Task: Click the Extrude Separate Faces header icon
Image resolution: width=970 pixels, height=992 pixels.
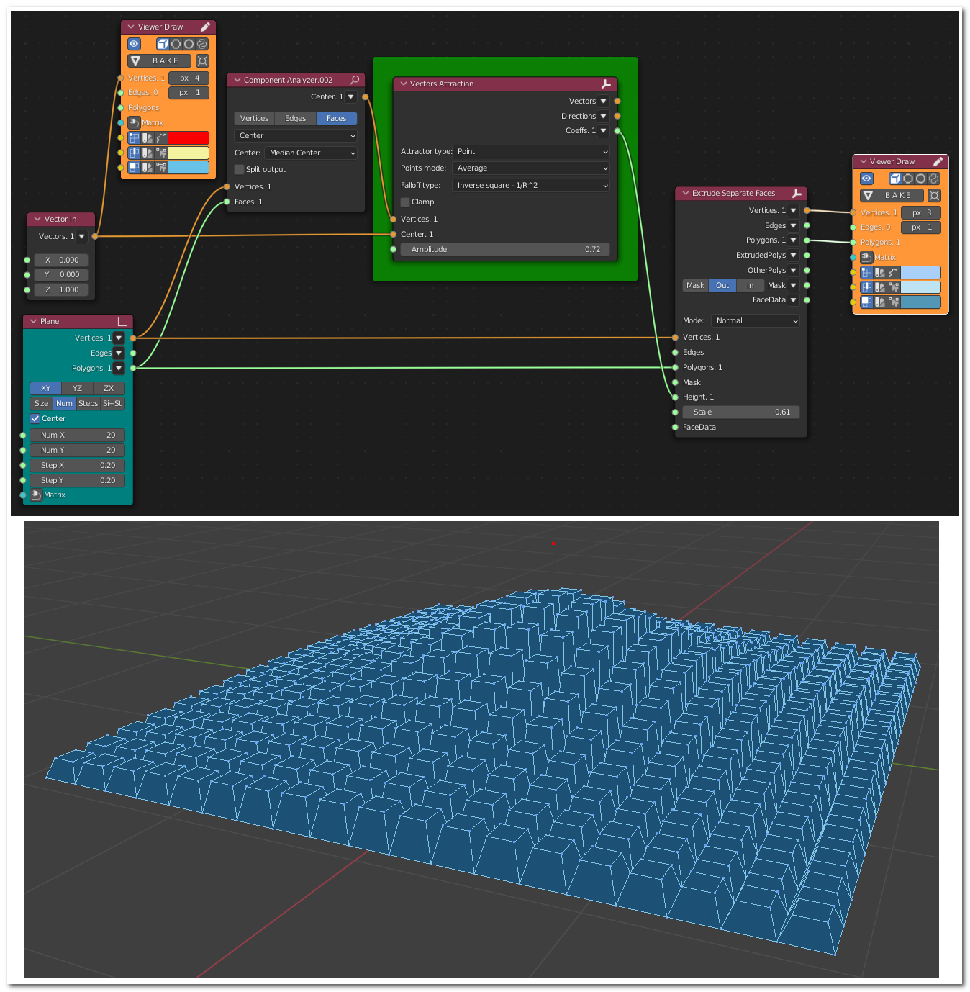Action: click(797, 193)
